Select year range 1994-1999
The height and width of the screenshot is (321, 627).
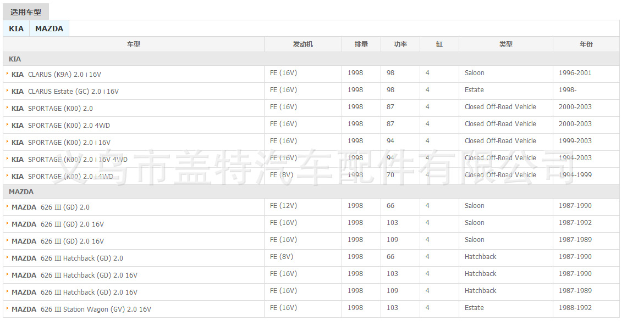point(575,175)
